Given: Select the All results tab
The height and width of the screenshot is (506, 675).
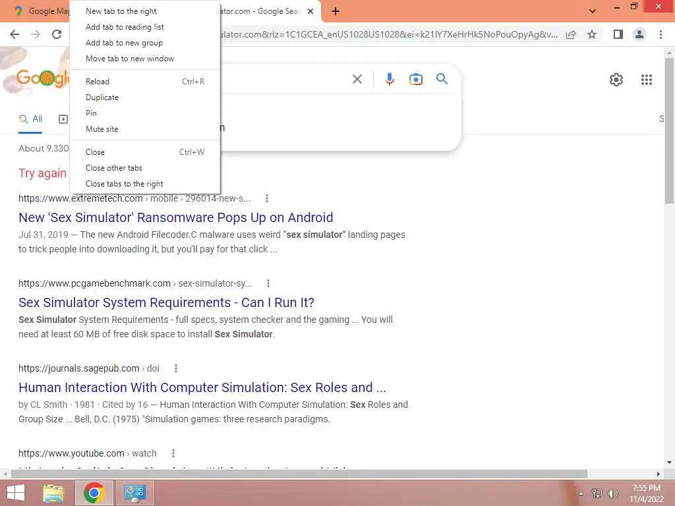Looking at the screenshot, I should tap(30, 119).
